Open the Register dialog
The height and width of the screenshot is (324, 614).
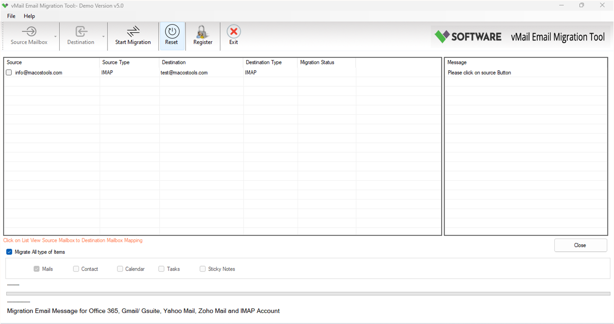(202, 35)
